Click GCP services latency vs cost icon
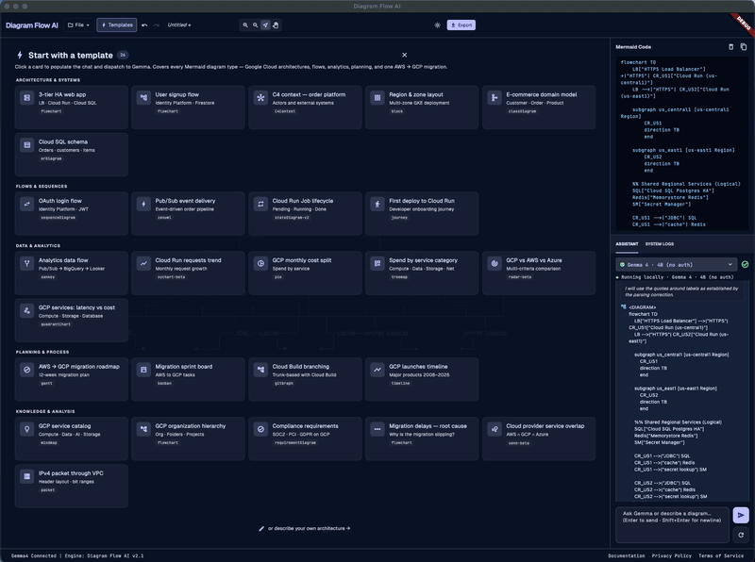Screen dimensions: 755x562 [x=27, y=311]
